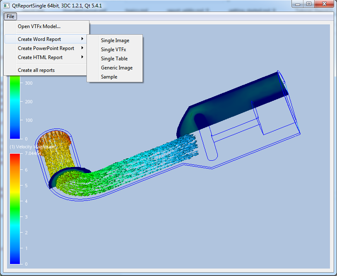Click the submenu arrow for Create HTML Report
Screen dimensions: 337x276
[x=83, y=57]
